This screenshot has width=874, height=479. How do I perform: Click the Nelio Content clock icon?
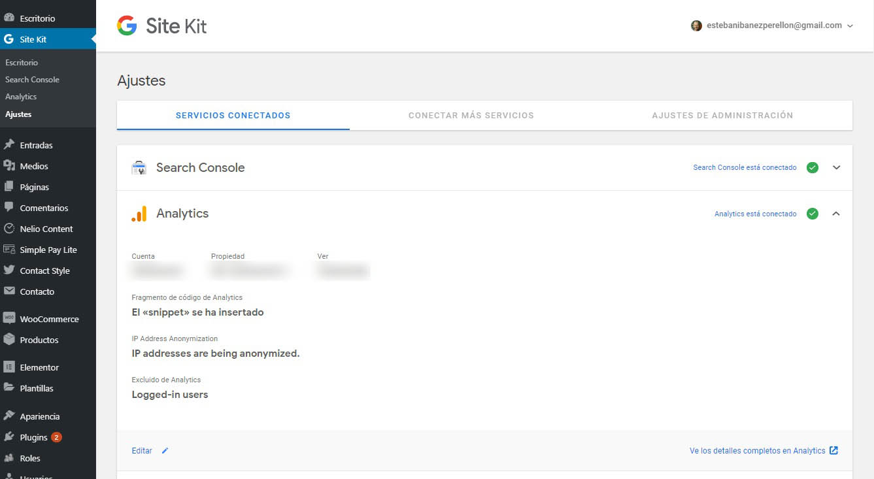pyautogui.click(x=9, y=229)
